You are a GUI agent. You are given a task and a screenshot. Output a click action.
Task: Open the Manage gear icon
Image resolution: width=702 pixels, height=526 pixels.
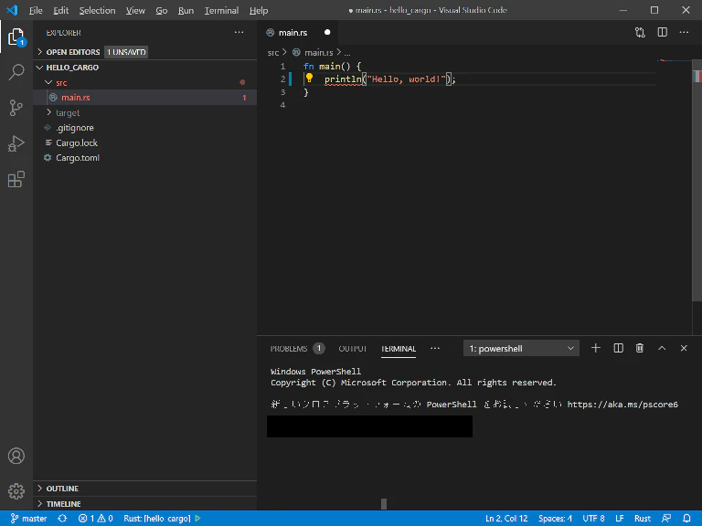coord(16,491)
